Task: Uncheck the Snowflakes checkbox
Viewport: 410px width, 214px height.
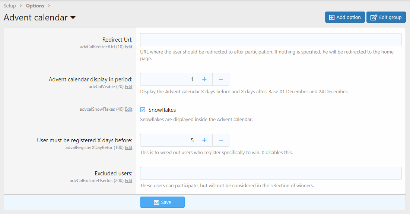Action: (143, 110)
